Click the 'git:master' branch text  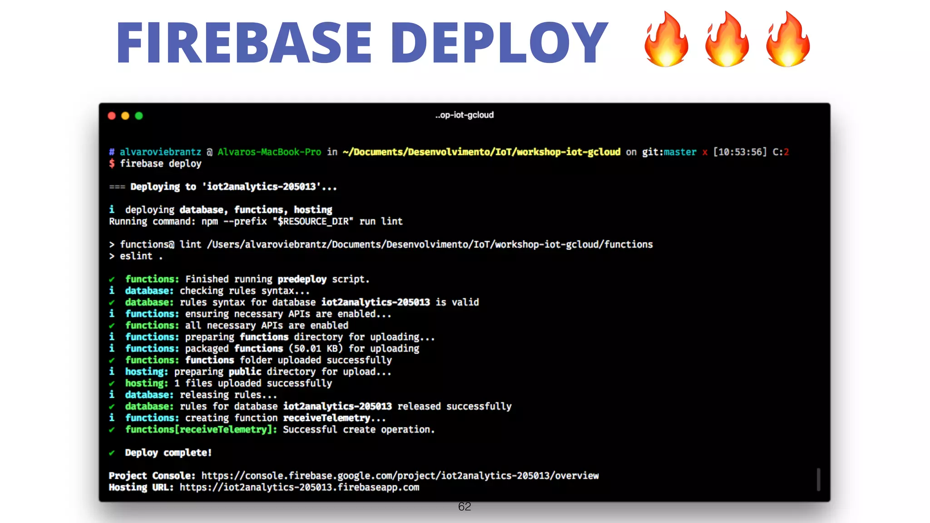click(x=669, y=152)
